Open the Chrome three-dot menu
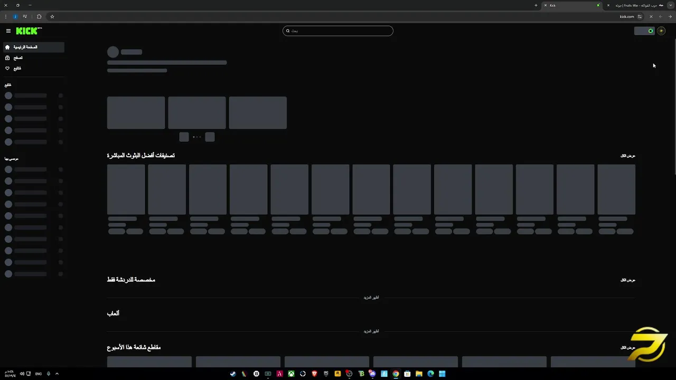The image size is (676, 380). pos(6,16)
